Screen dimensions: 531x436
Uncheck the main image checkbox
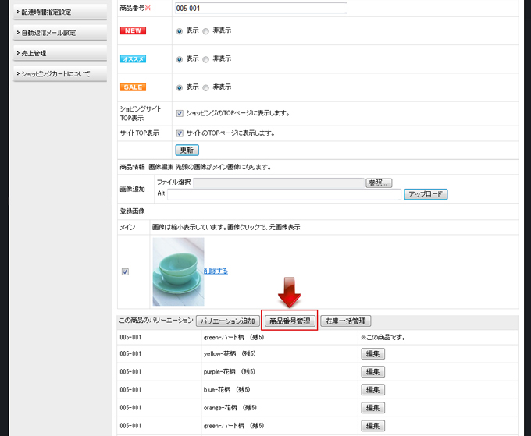point(125,272)
